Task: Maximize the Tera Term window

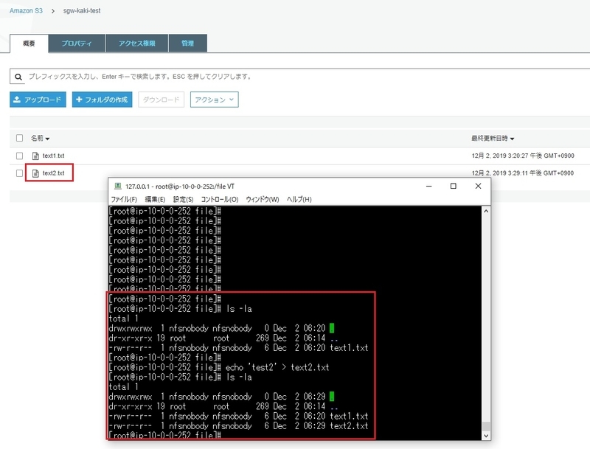Action: tap(454, 186)
